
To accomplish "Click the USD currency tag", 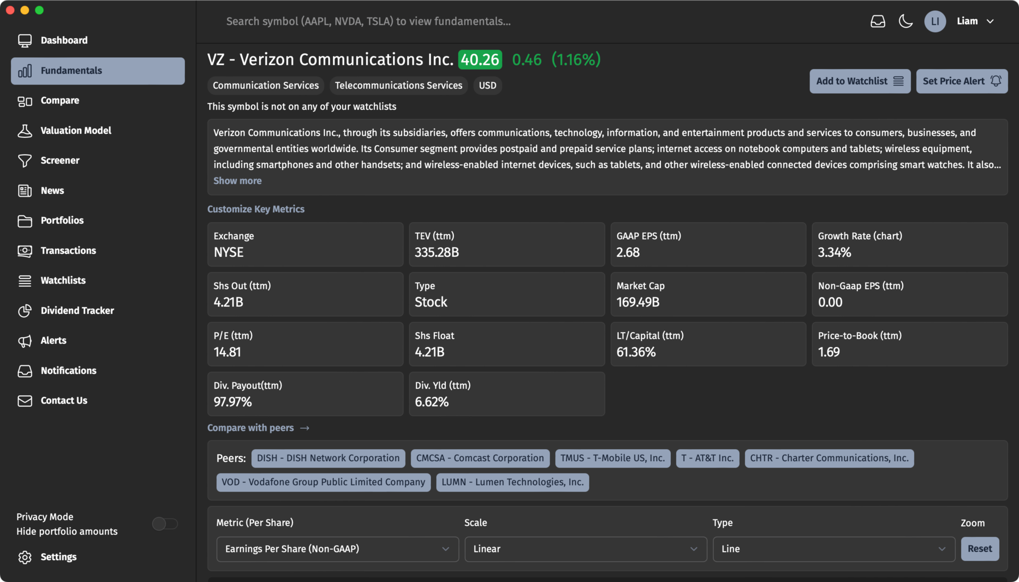I will 488,86.
